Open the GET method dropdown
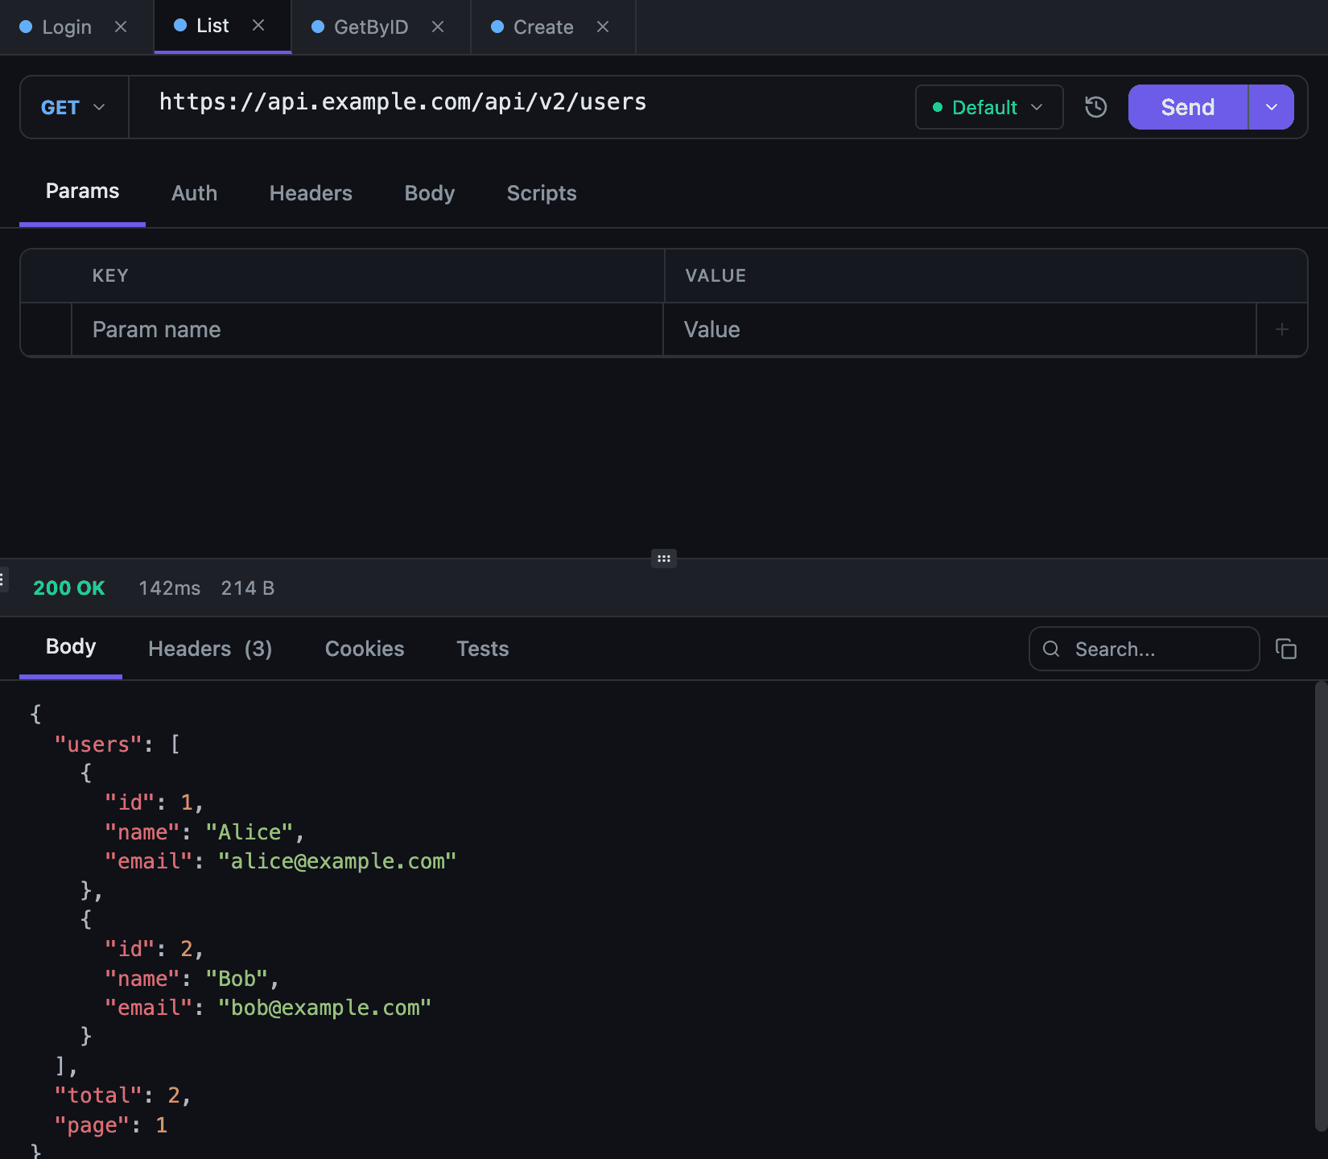The image size is (1328, 1159). click(73, 107)
